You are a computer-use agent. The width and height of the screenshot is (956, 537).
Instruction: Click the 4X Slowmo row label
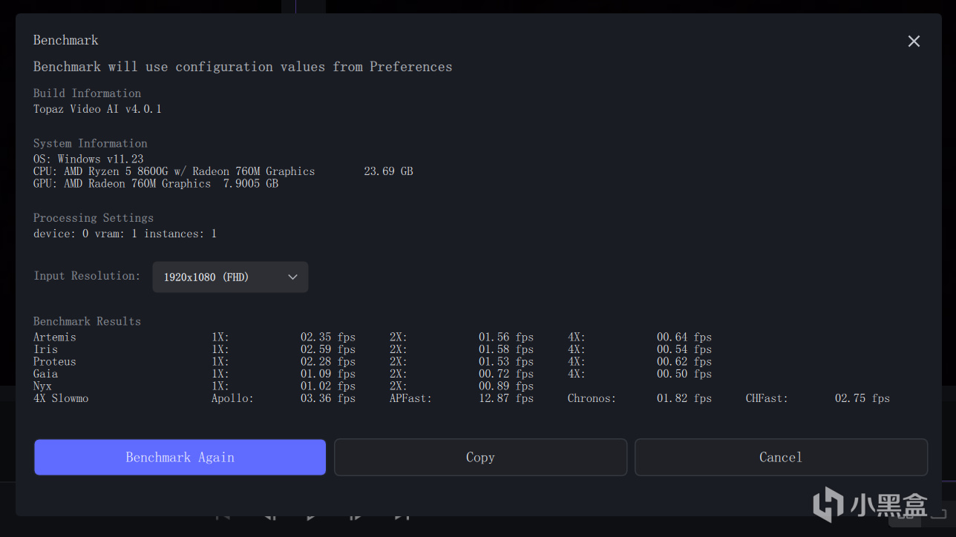(61, 398)
